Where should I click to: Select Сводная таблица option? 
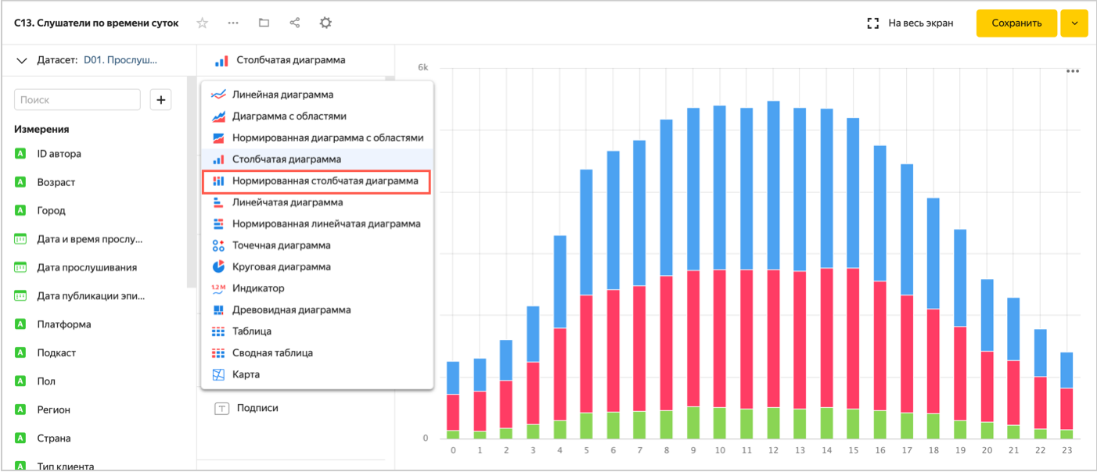point(272,352)
